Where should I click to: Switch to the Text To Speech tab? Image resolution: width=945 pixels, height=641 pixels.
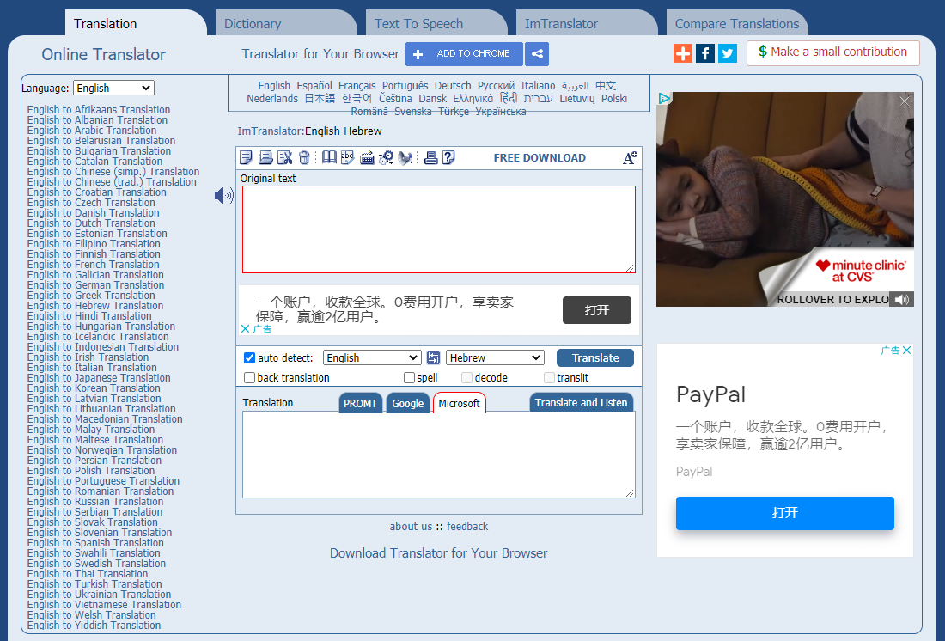click(x=436, y=23)
